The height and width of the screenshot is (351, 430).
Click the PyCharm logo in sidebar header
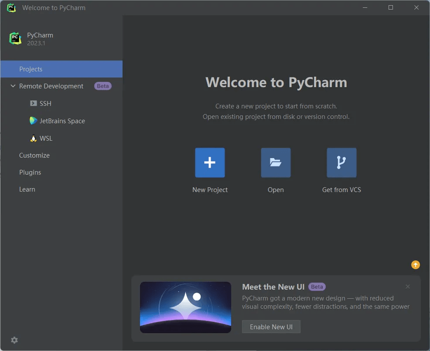pyautogui.click(x=15, y=38)
